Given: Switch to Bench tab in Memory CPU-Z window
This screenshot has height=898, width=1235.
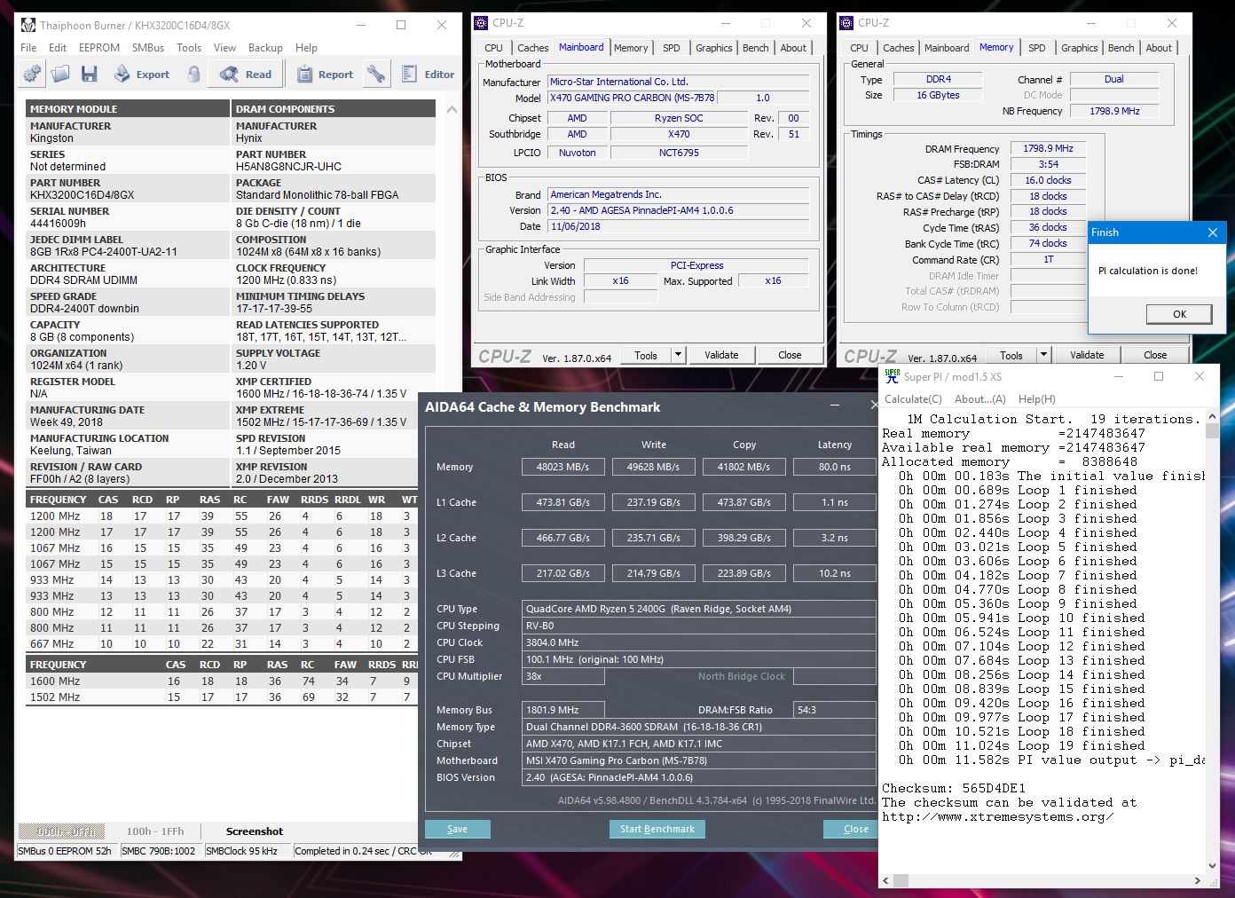Looking at the screenshot, I should [x=1121, y=48].
